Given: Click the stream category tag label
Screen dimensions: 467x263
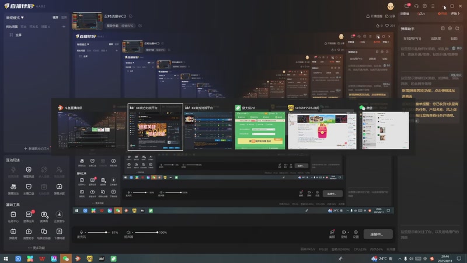Looking at the screenshot, I should click(120, 26).
